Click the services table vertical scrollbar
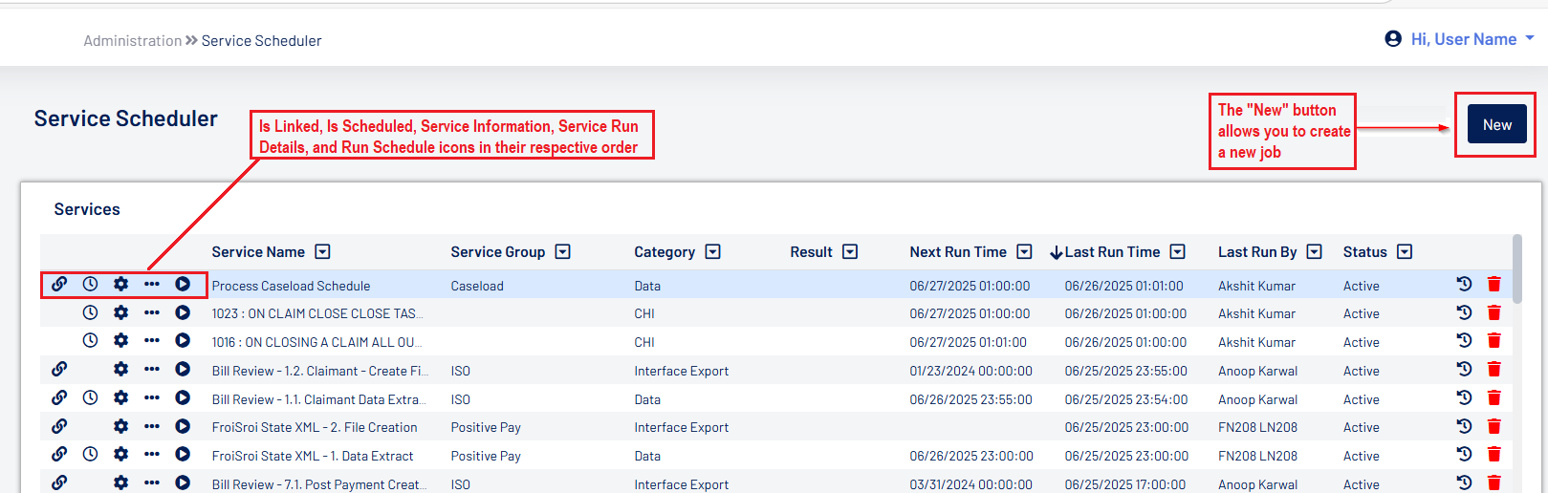This screenshot has height=493, width=1548. [1517, 269]
